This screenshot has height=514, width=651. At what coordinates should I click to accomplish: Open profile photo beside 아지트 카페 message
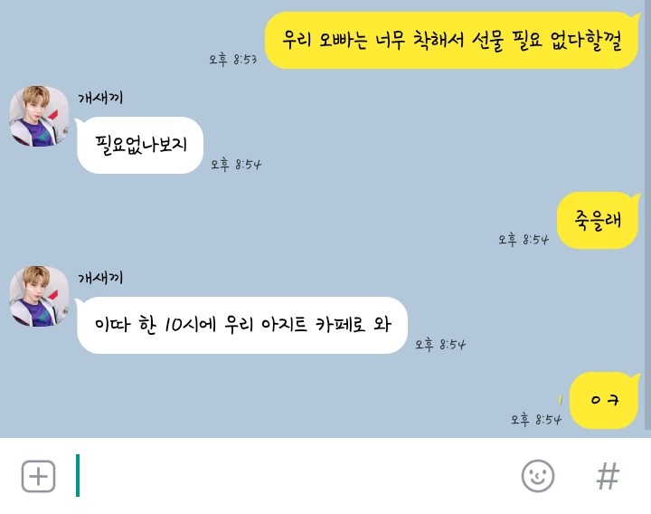(40, 296)
